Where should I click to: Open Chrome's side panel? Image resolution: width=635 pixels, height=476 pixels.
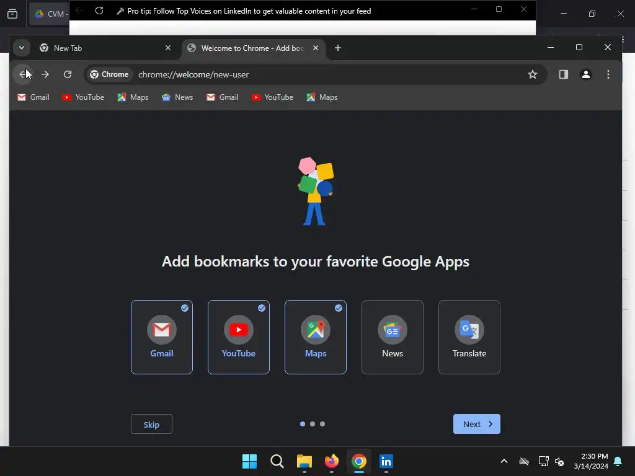tap(563, 74)
